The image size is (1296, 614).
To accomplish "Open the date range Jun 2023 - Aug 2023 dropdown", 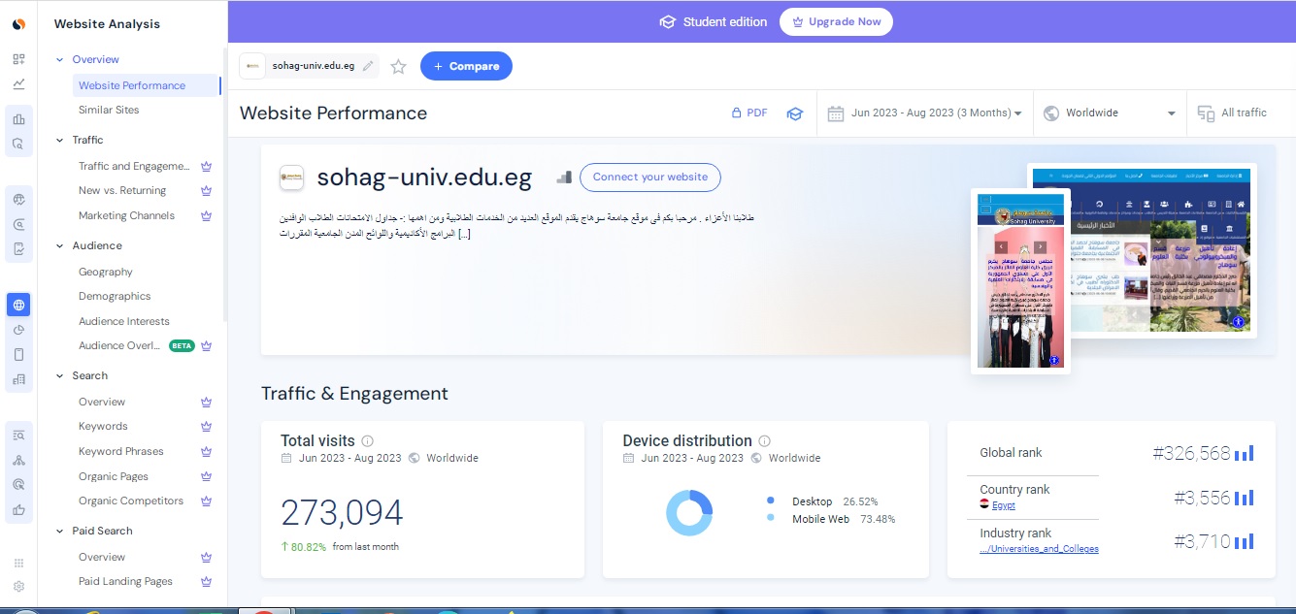I will (x=924, y=113).
